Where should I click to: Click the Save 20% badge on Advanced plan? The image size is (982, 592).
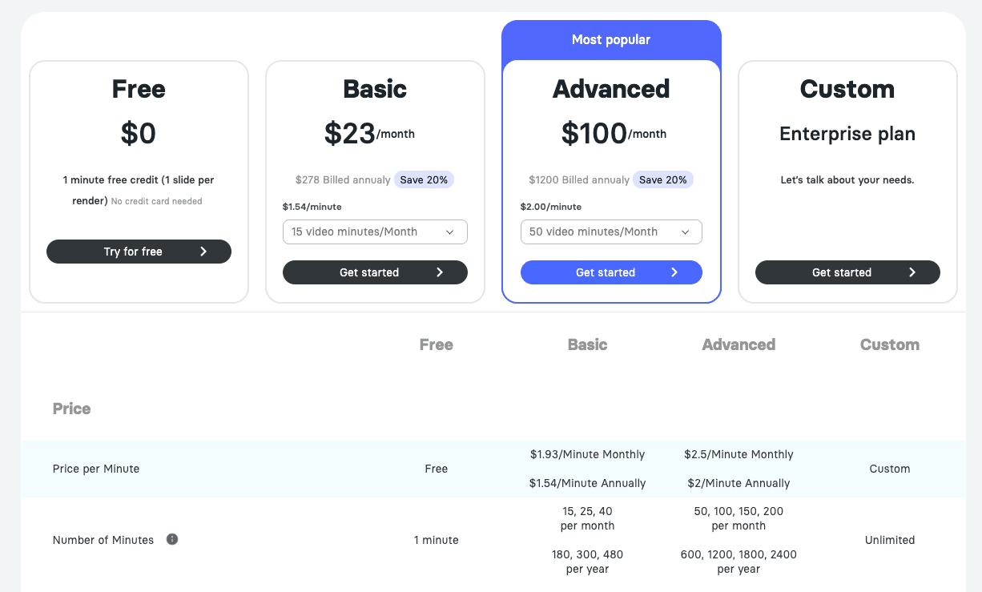click(663, 179)
